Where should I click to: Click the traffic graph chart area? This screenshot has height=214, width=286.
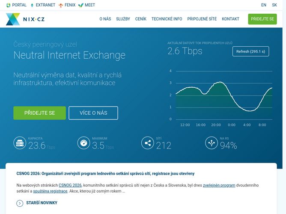(224, 95)
